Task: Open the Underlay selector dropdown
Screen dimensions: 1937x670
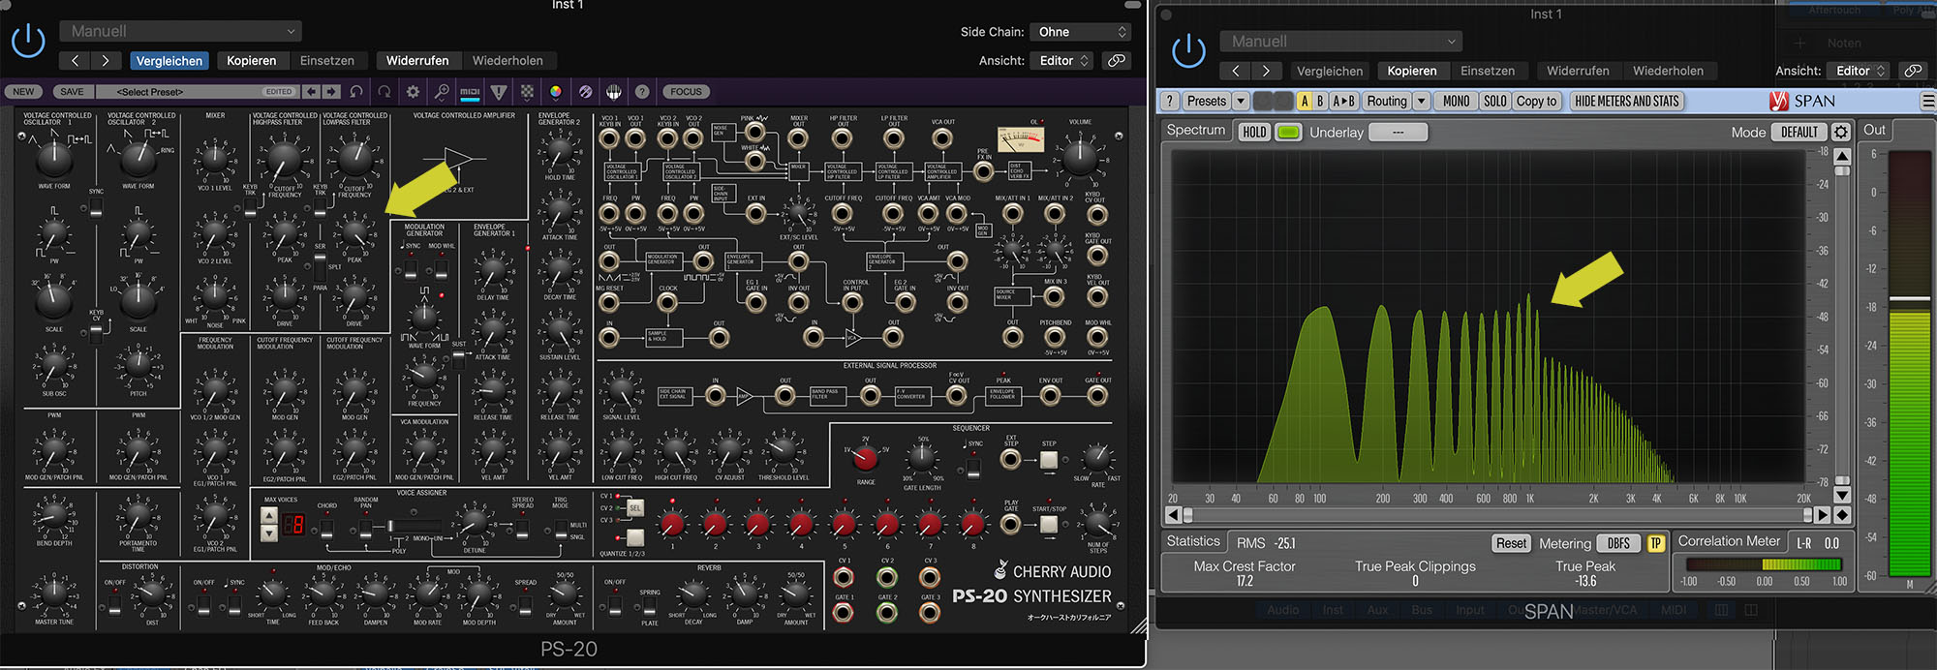Action: pyautogui.click(x=1398, y=133)
